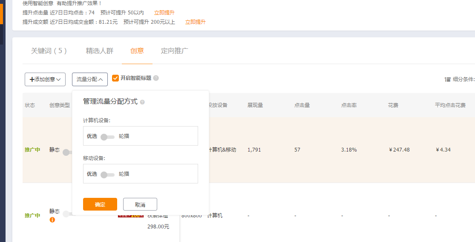Switch to the 关键词 (5) tab
Screen dimensions: 475x242
49,51
